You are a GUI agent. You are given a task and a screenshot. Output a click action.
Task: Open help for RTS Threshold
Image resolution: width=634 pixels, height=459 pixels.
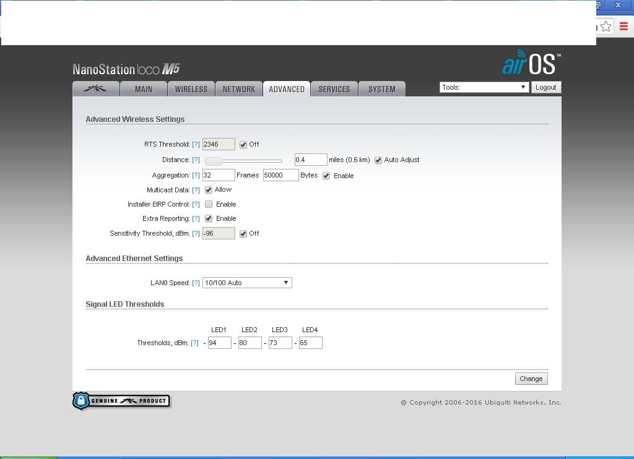(196, 144)
